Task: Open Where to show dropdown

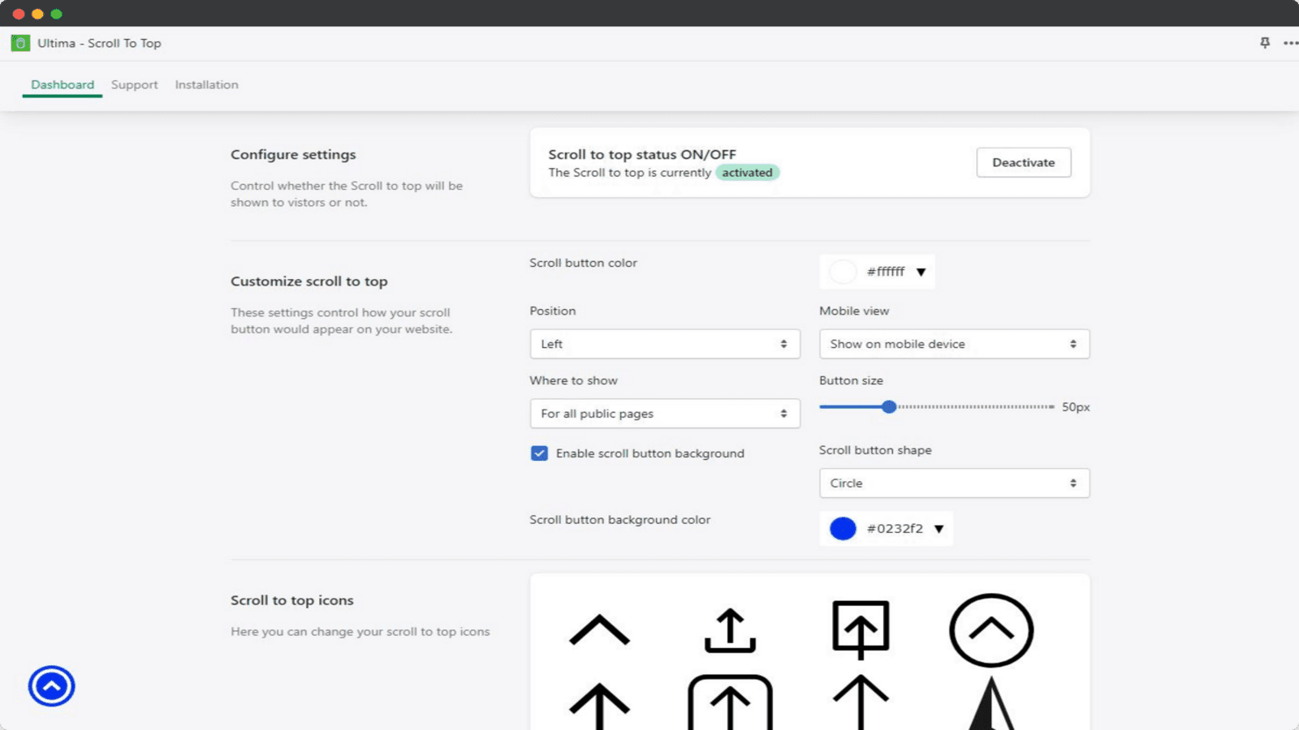Action: (664, 414)
